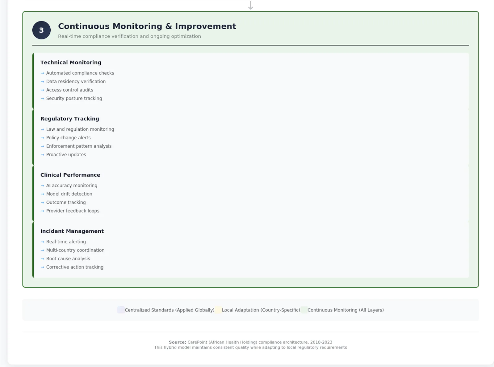Viewport: 494px width, 367px height.
Task: Select the Technical Monitoring section heading
Action: [71, 62]
